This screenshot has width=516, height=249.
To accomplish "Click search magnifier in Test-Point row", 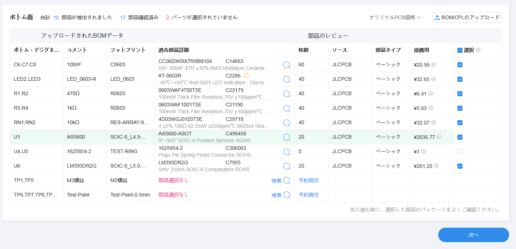I will (287, 195).
